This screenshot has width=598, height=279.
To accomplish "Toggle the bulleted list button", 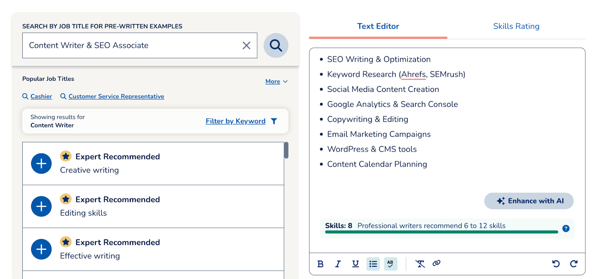I will coord(373,264).
